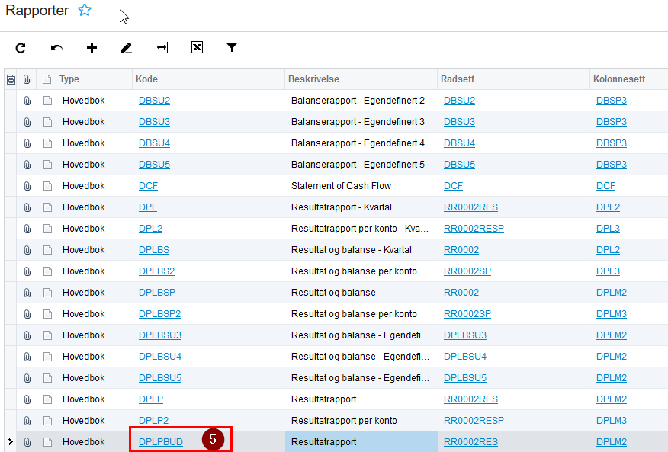
Task: Sort by the Kode column header
Action: 146,79
